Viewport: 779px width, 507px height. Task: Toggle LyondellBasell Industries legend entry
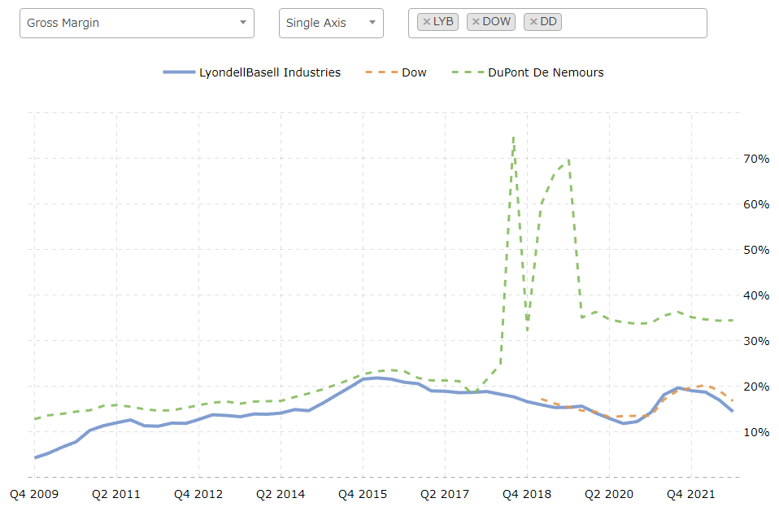252,72
